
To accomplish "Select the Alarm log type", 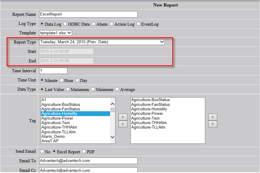I will click(93, 24).
